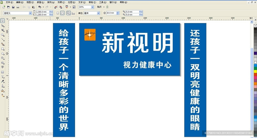
Task: Select the Pick (arrow) tool
Action: 3,21
